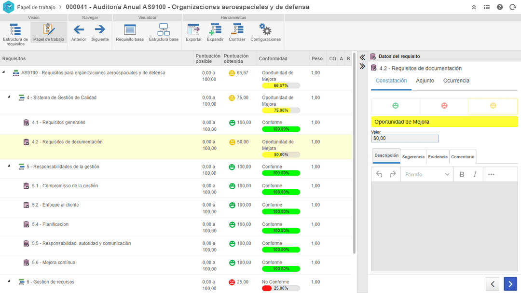Collapse the 4 - Sistema de Gestión de Calidad node
Screen dimensions: 521x293
point(9,98)
